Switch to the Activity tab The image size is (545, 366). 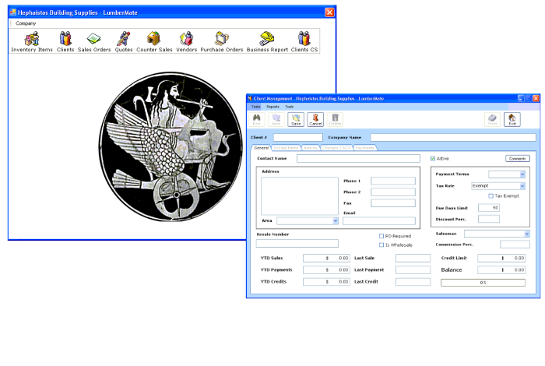pyautogui.click(x=311, y=148)
